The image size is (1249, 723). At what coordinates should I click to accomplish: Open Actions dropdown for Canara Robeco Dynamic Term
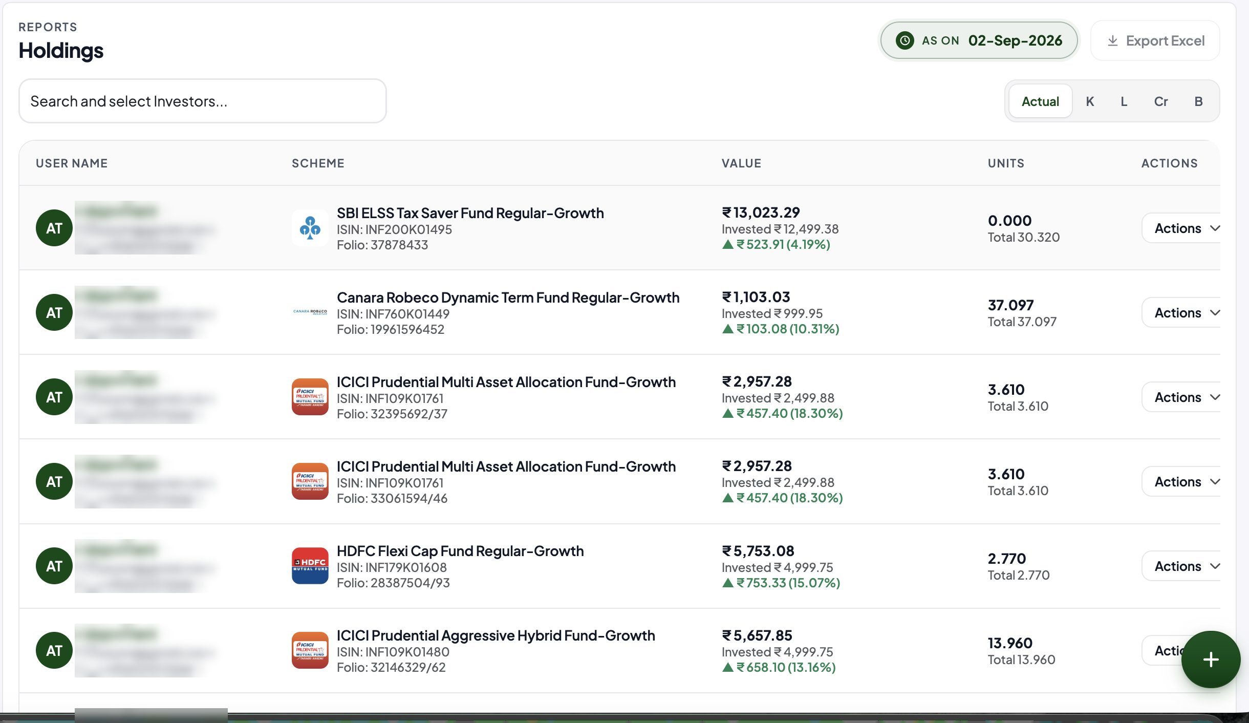click(1181, 312)
